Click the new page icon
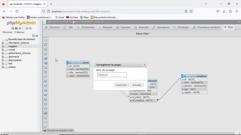The height and width of the screenshot is (135, 241). click(x=46, y=49)
